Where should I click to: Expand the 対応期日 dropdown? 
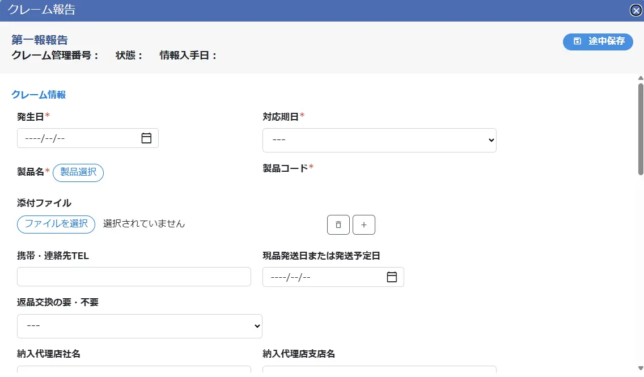pyautogui.click(x=379, y=140)
